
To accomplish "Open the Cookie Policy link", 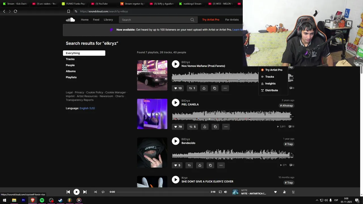I will click(95, 92).
